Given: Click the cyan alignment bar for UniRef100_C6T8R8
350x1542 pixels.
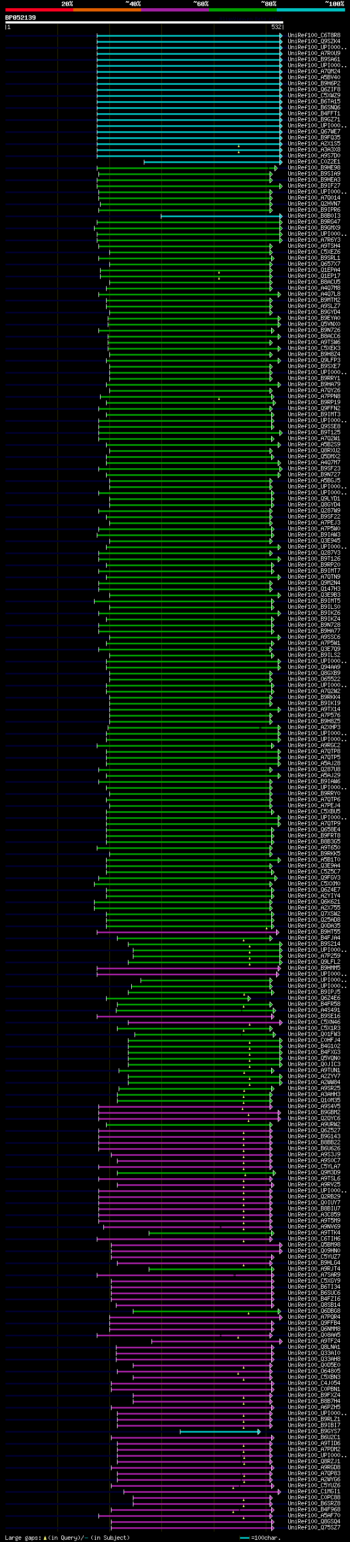Looking at the screenshot, I should (x=190, y=36).
